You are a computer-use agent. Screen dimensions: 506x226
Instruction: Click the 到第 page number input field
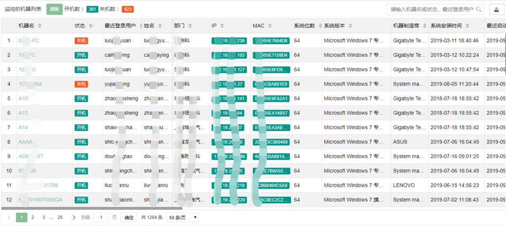click(x=101, y=218)
